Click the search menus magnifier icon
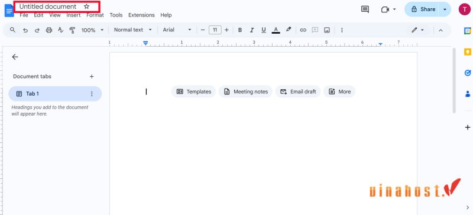This screenshot has height=215, width=473. pyautogui.click(x=12, y=30)
